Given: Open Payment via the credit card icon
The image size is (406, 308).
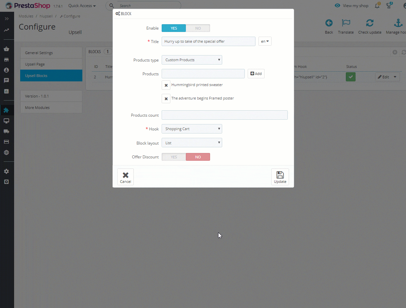Looking at the screenshot, I should click(x=6, y=142).
